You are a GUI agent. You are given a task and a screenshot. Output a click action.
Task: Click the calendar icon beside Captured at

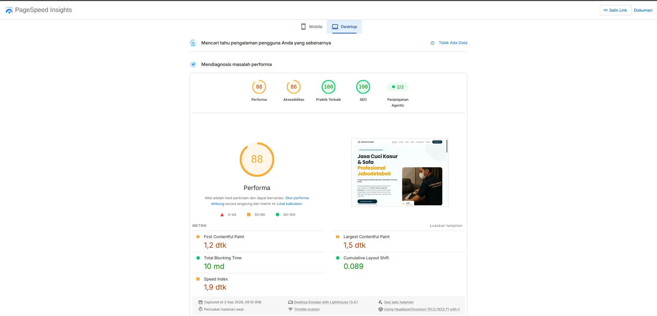click(201, 302)
